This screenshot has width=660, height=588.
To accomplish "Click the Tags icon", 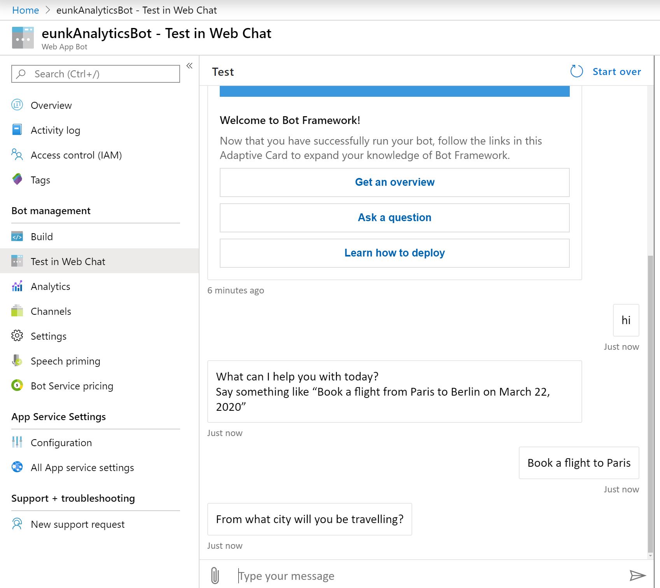I will (17, 180).
